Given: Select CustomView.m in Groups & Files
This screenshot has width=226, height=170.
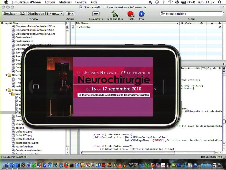Looking at the screenshot, I should [24, 41].
